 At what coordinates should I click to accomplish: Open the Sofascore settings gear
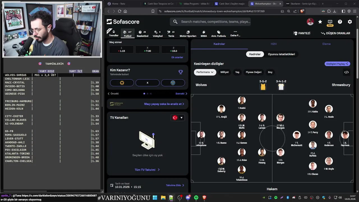point(350,22)
